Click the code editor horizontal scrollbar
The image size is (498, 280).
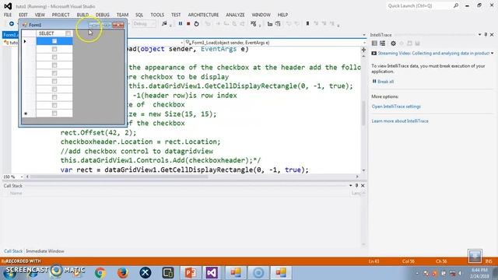click(x=119, y=177)
